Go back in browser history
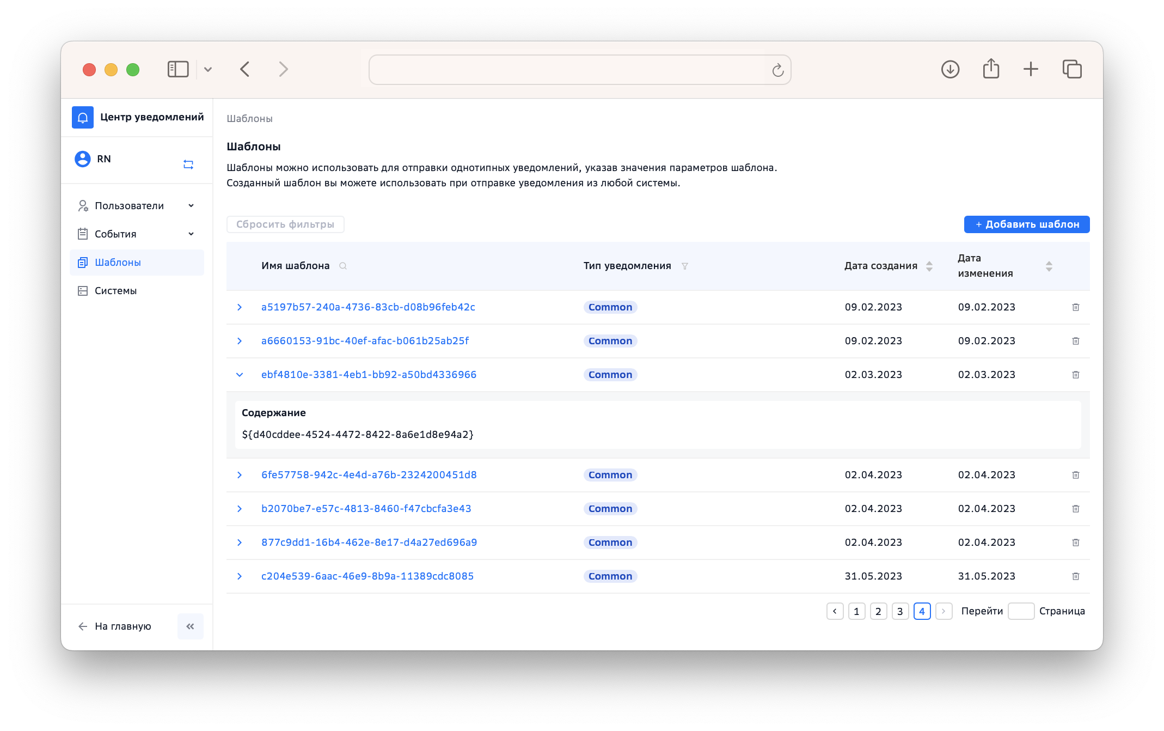 [x=245, y=69]
